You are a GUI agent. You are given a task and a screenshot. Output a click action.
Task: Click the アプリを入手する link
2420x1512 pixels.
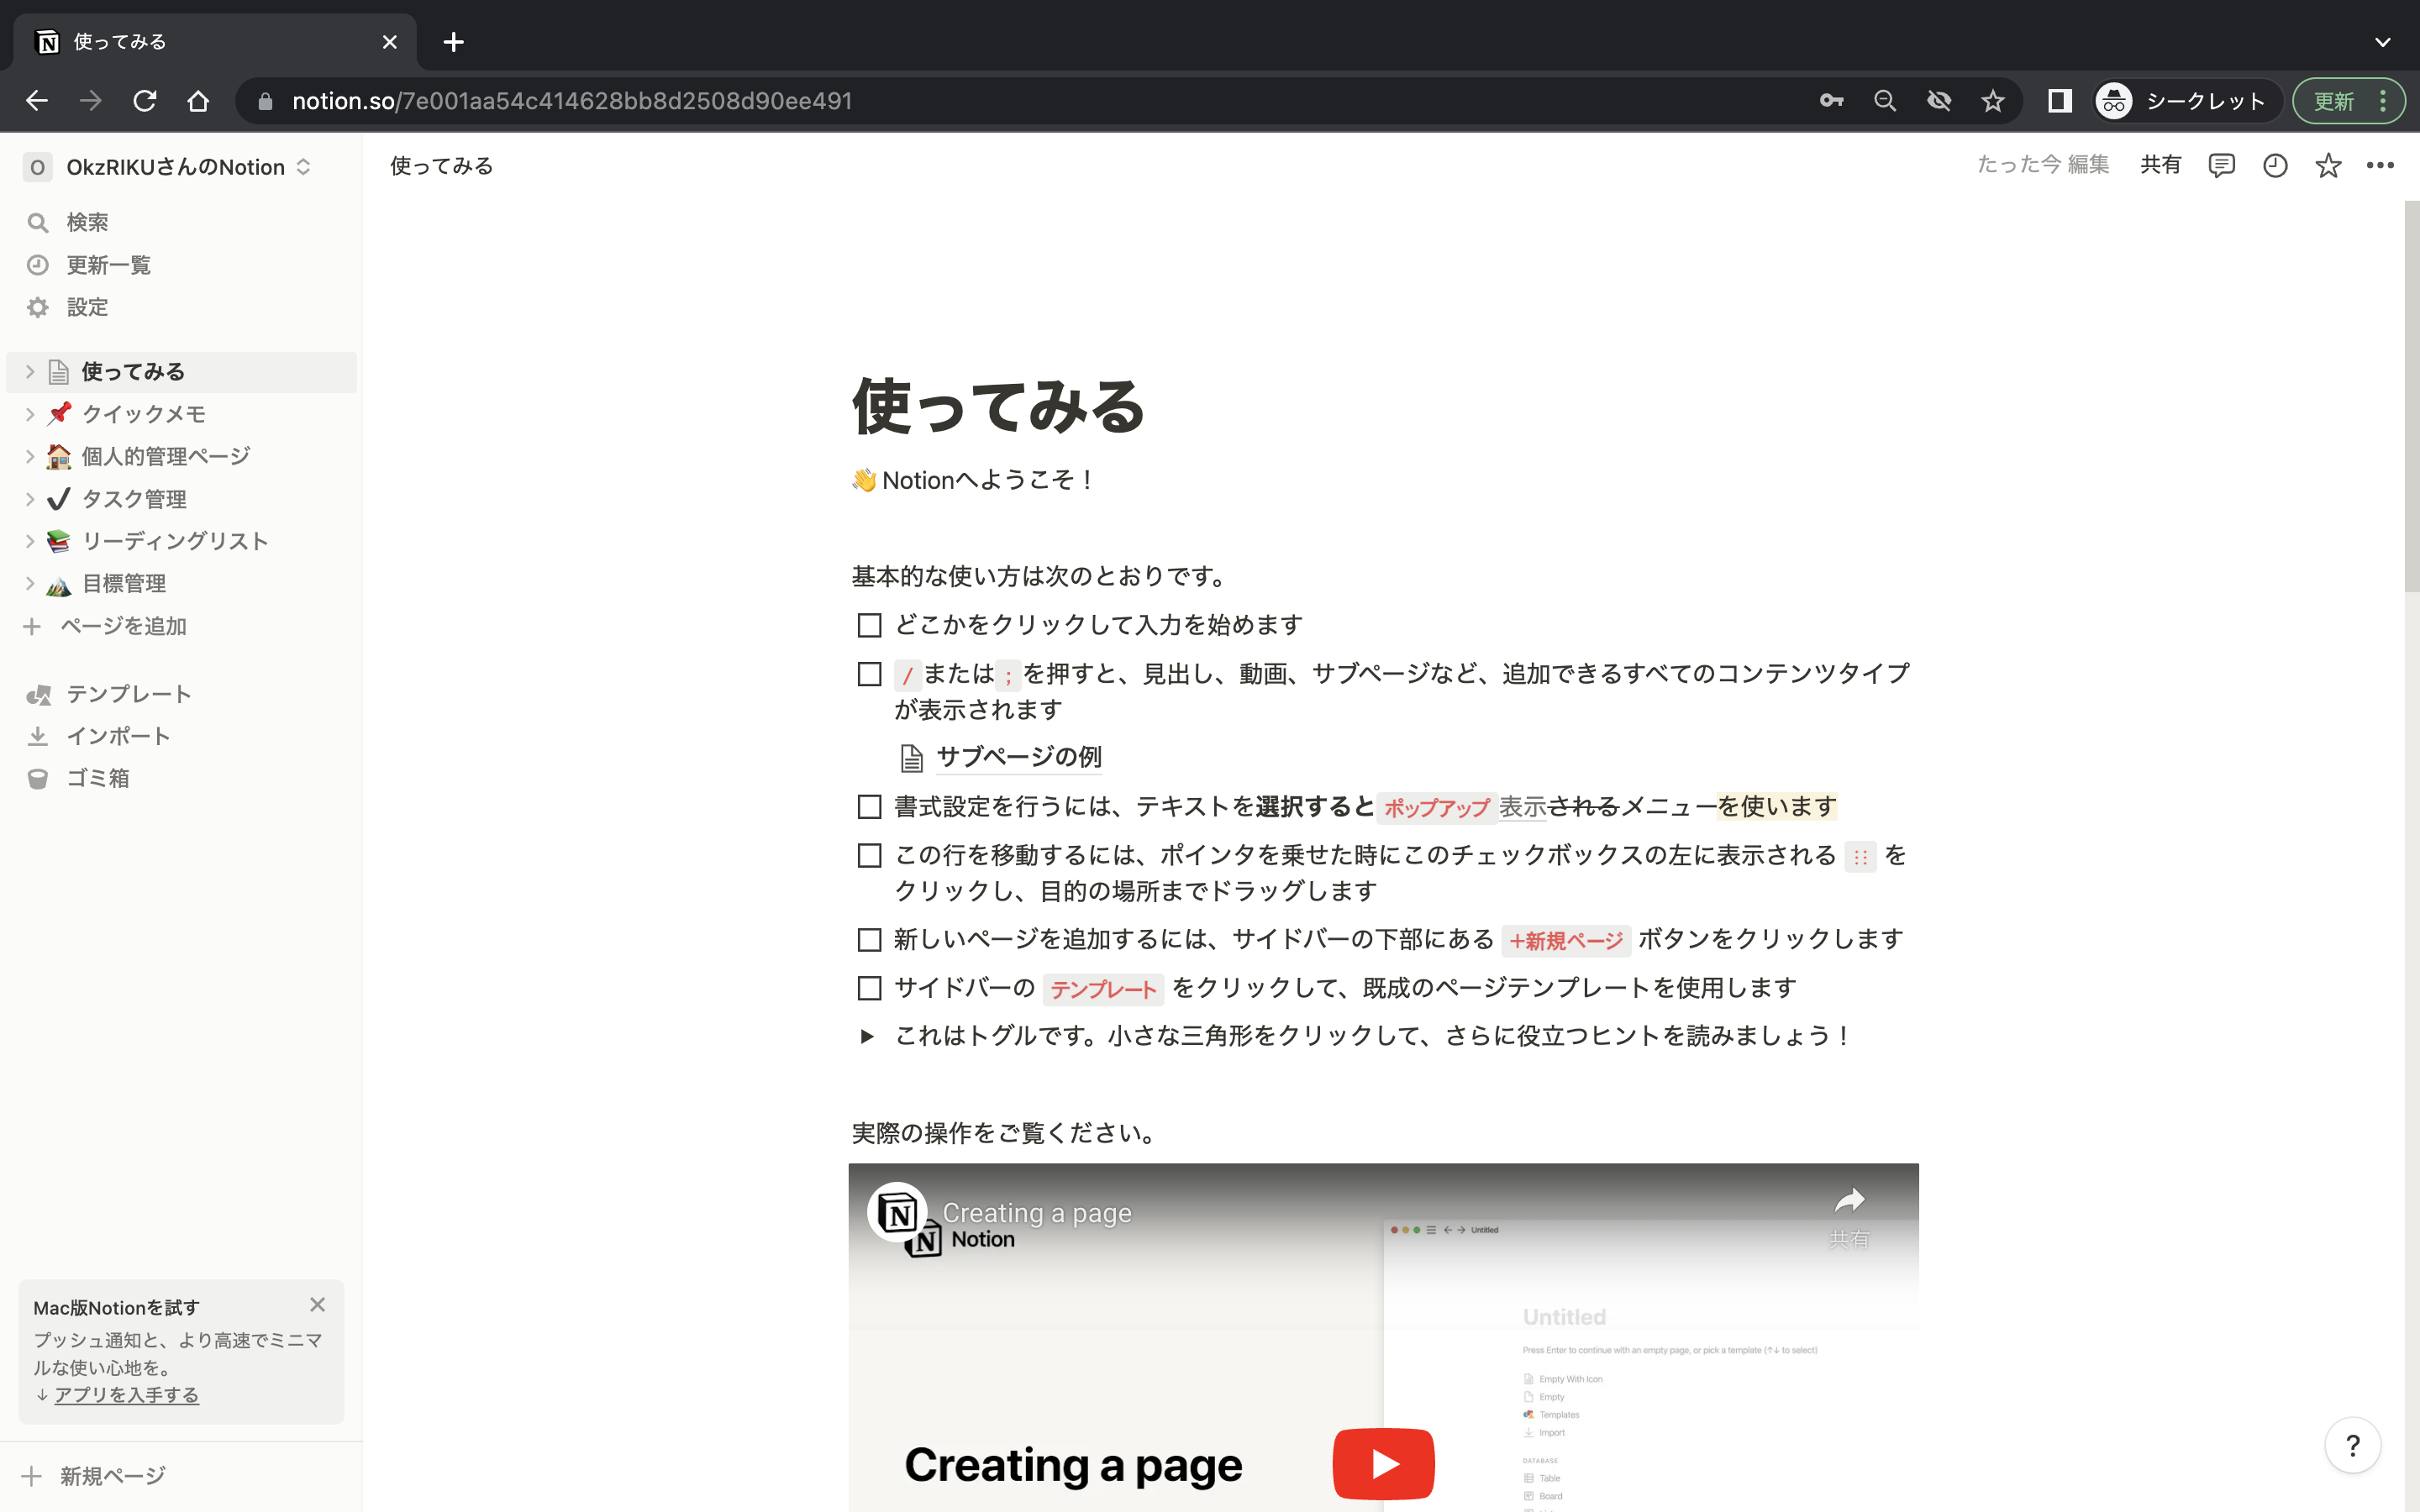(126, 1395)
